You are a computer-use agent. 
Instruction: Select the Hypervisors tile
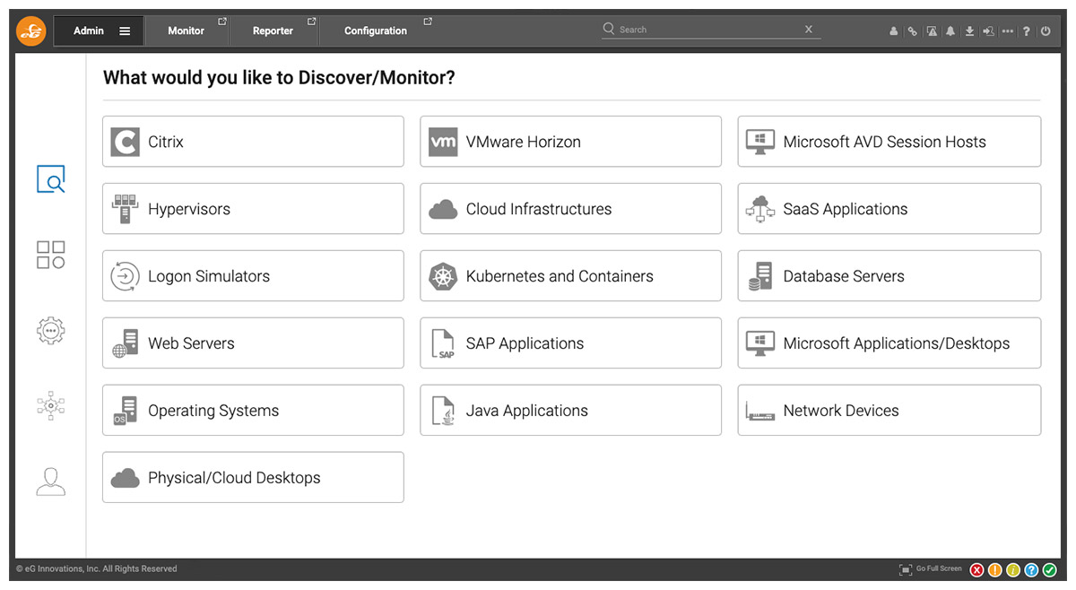253,209
